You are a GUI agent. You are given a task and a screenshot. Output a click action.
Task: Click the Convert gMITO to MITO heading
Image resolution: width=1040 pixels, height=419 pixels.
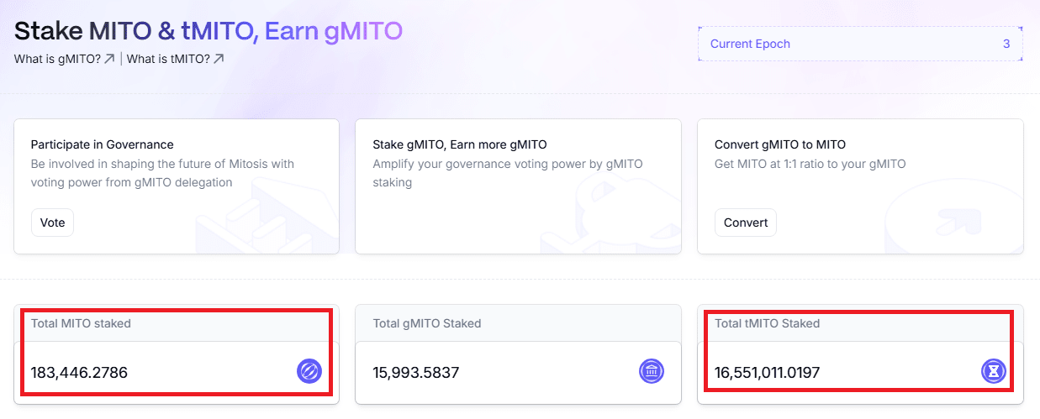point(779,144)
